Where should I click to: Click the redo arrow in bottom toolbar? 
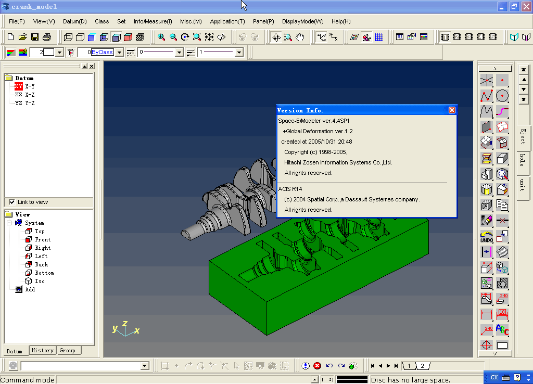coord(341,366)
